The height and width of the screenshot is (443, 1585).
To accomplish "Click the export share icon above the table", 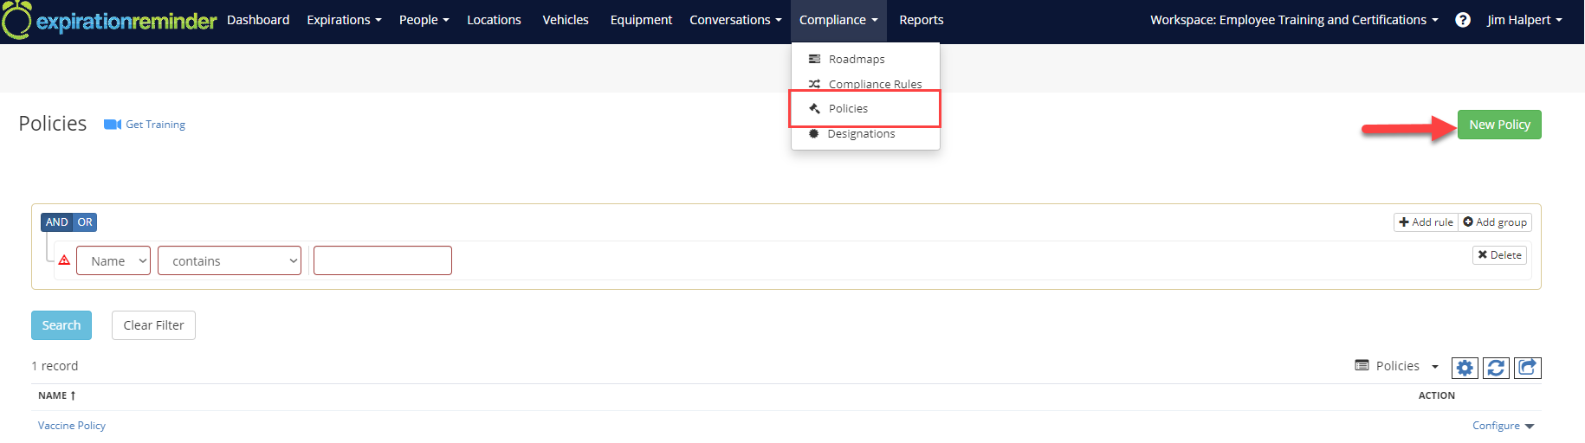I will tap(1528, 368).
